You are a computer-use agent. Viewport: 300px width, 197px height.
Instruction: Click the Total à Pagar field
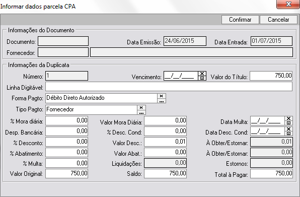[x=271, y=174]
